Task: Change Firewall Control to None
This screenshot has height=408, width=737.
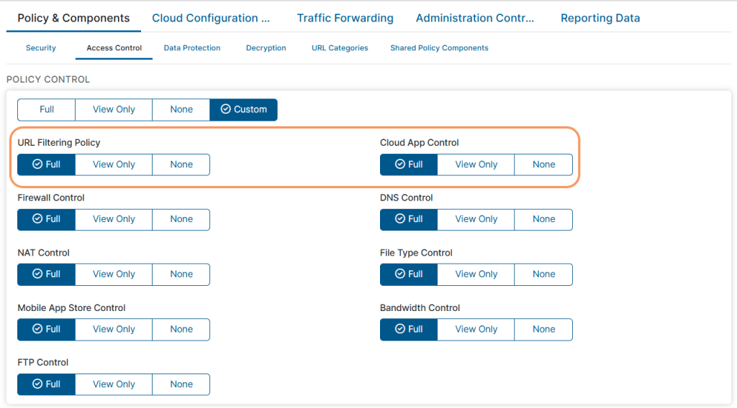Action: point(181,219)
